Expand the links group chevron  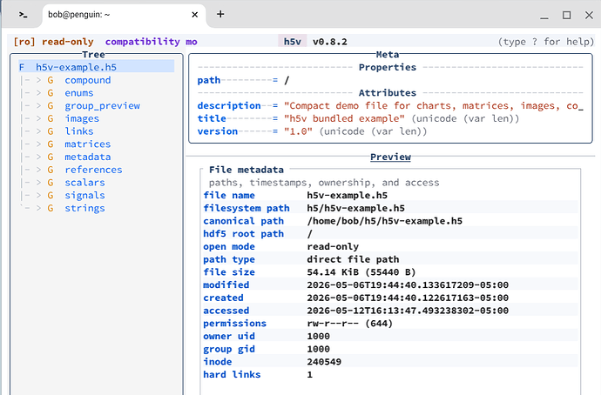(x=38, y=131)
